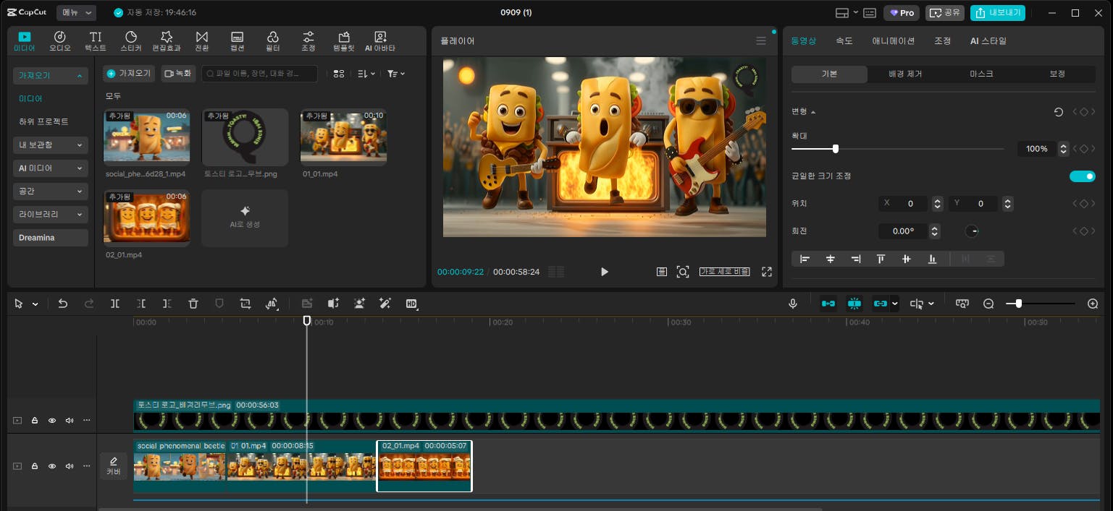This screenshot has width=1113, height=511.
Task: Switch to the 속도 speed tab
Action: click(x=844, y=41)
